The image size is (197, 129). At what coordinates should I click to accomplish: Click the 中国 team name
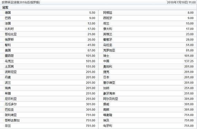tap(106, 61)
